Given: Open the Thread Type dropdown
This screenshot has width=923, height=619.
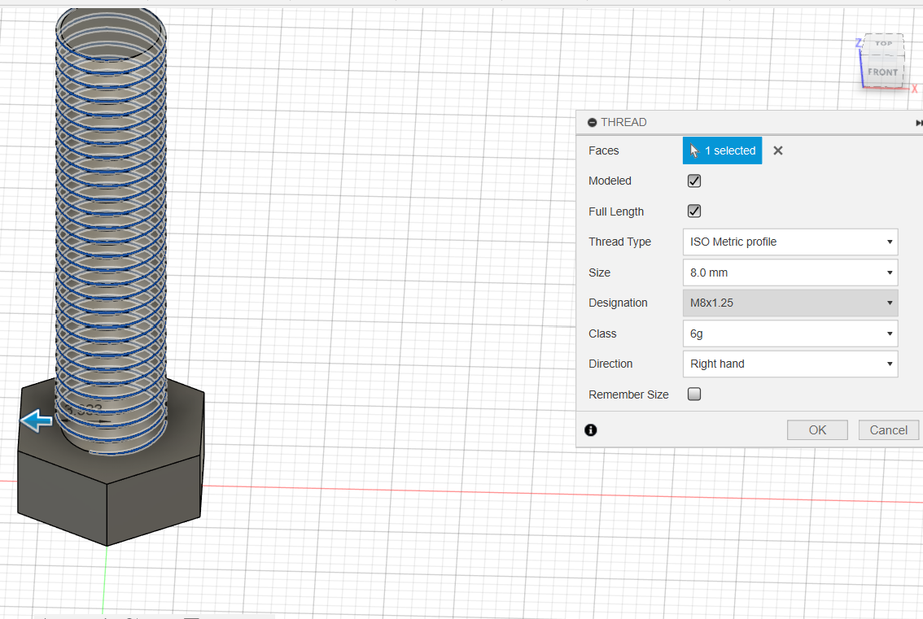Looking at the screenshot, I should (x=790, y=242).
